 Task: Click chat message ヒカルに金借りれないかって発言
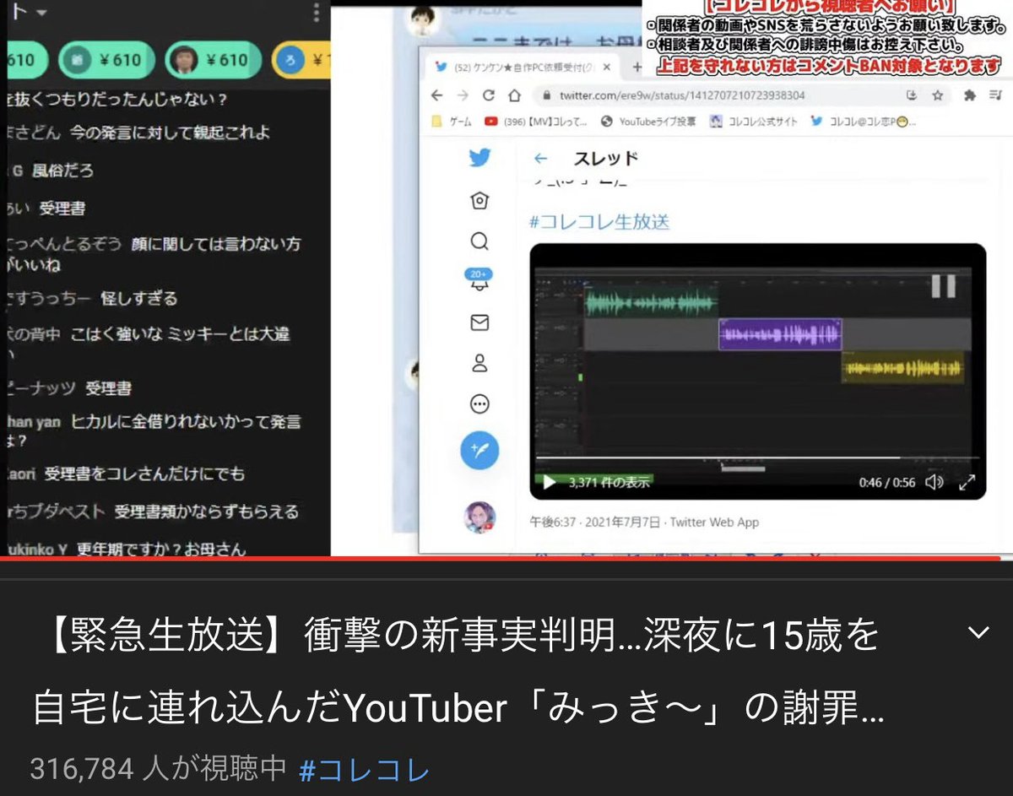pyautogui.click(x=186, y=421)
